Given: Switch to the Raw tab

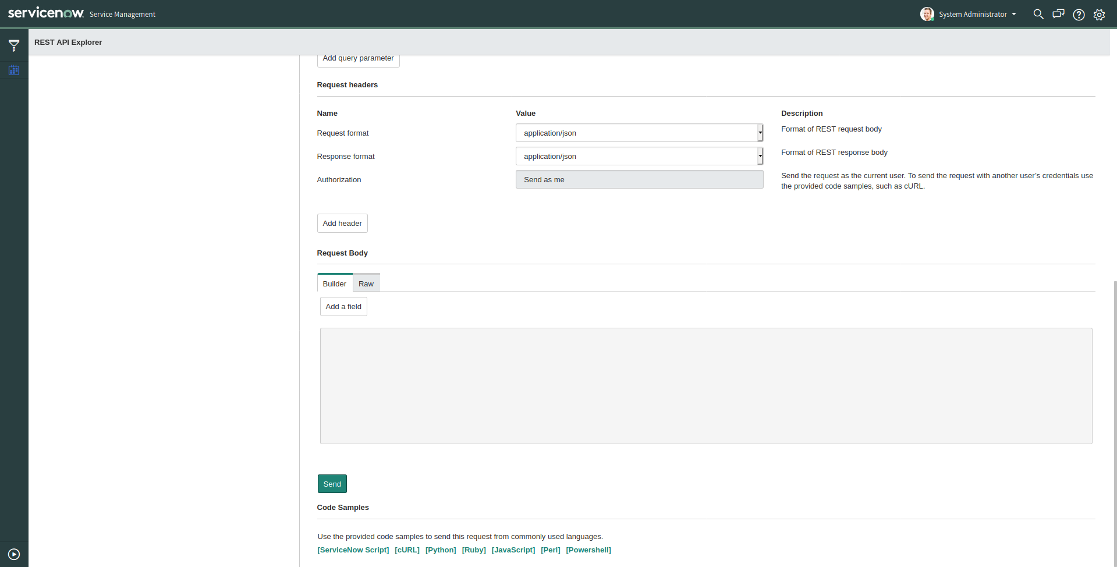Looking at the screenshot, I should click(366, 283).
